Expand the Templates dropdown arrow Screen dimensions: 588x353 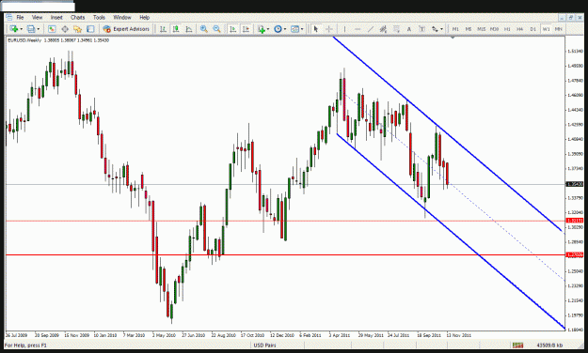tap(302, 29)
